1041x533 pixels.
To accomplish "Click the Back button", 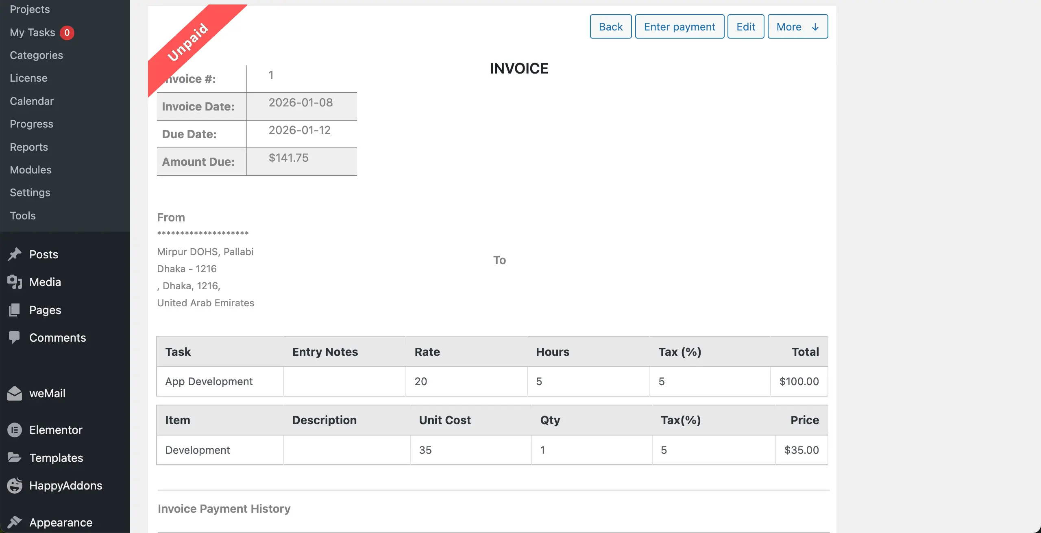I will click(x=610, y=26).
